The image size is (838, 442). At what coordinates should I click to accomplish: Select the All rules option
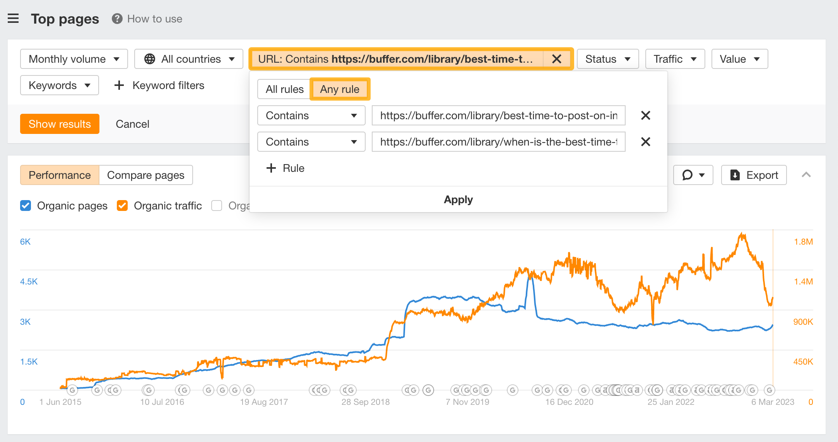click(x=284, y=89)
